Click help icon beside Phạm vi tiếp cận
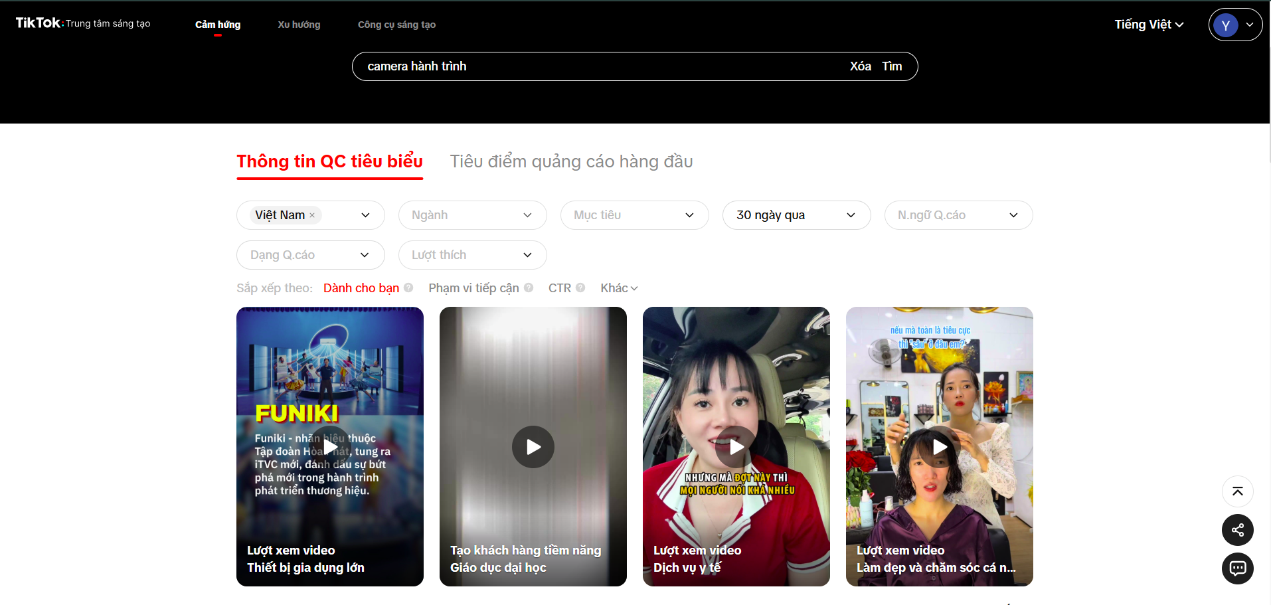 point(529,288)
